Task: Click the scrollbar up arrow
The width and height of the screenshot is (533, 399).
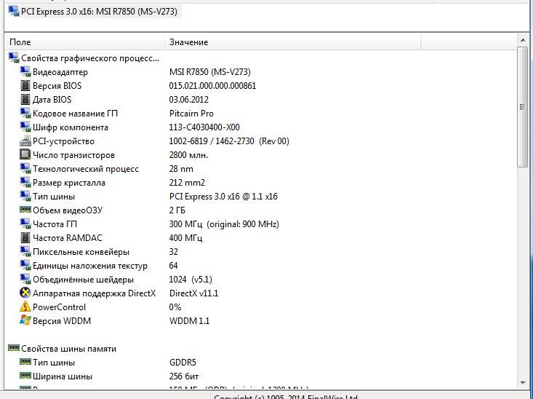Action: tap(523, 40)
